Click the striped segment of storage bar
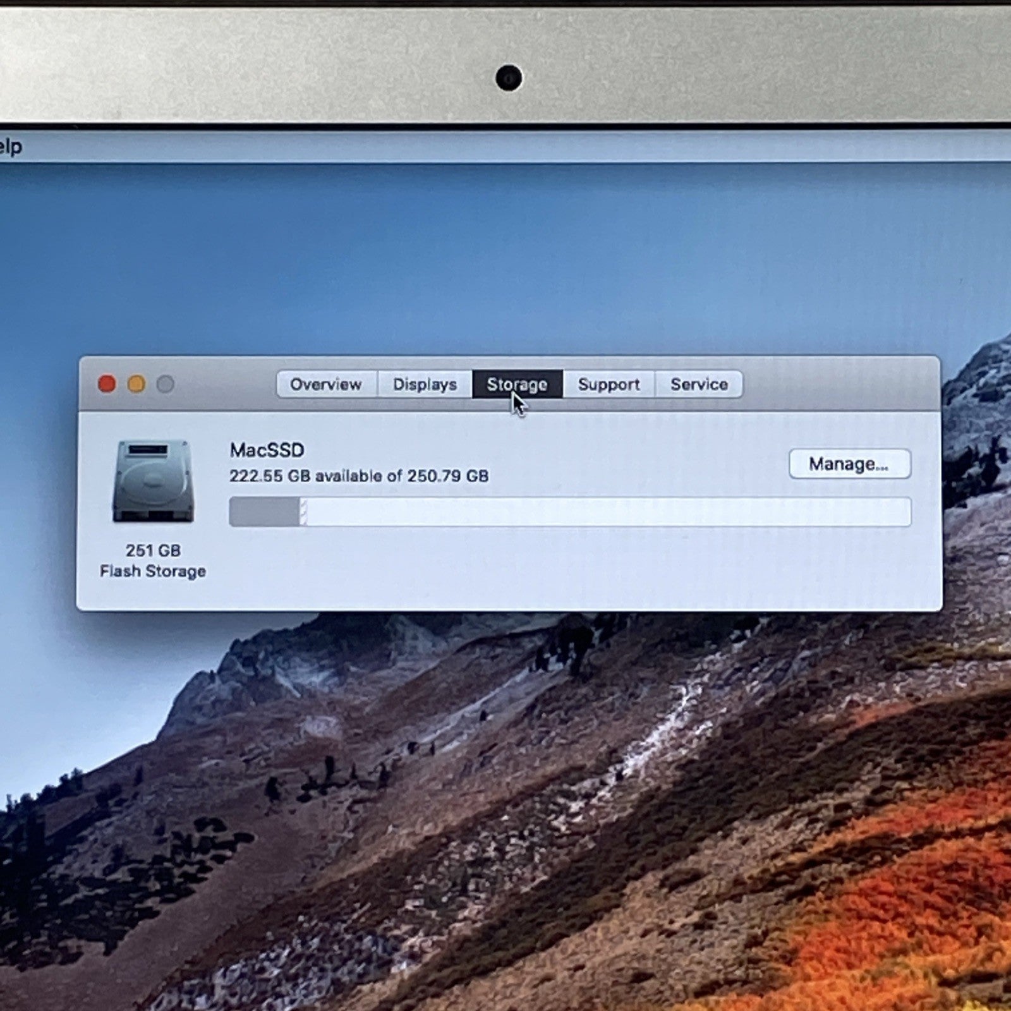 click(303, 512)
